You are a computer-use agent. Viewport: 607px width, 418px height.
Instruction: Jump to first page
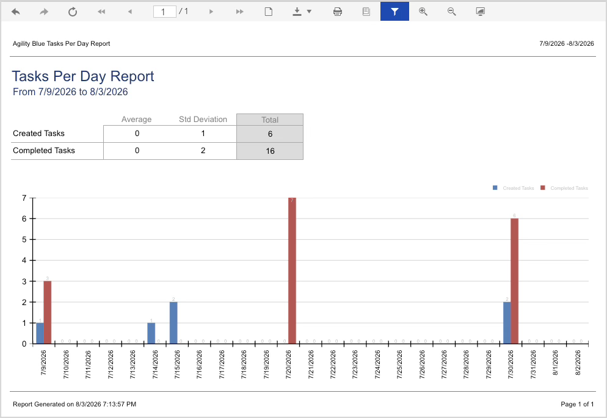click(x=101, y=12)
